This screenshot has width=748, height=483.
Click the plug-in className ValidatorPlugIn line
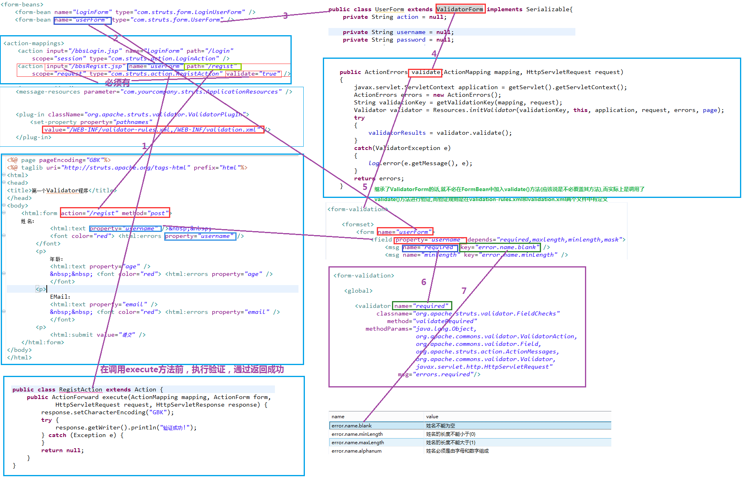click(132, 114)
